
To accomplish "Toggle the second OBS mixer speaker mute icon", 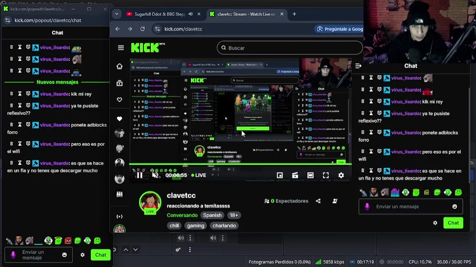I will click(x=213, y=238).
